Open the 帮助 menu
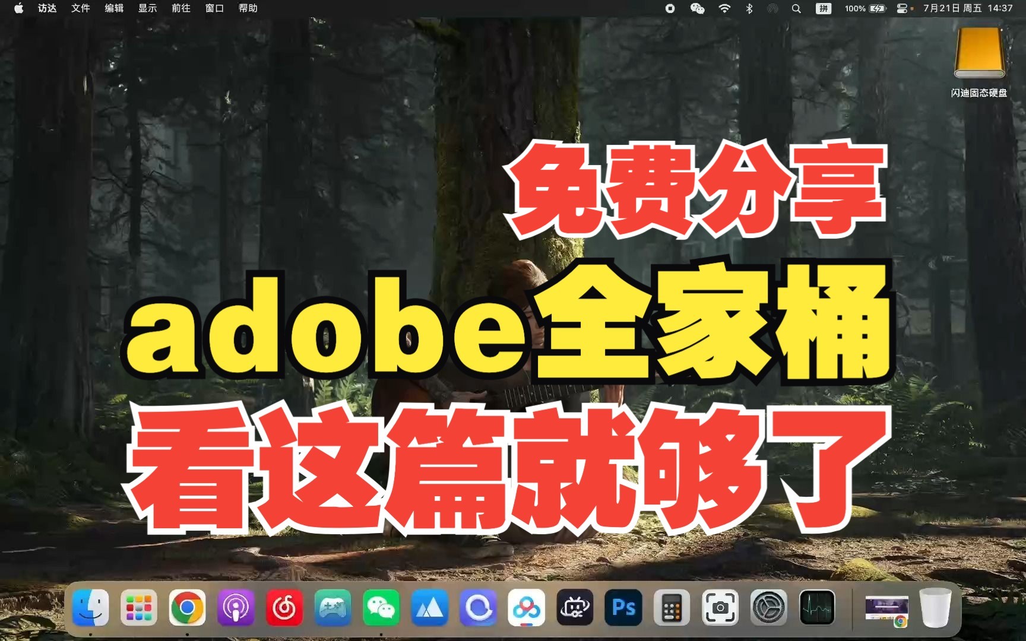This screenshot has height=641, width=1026. click(x=248, y=8)
